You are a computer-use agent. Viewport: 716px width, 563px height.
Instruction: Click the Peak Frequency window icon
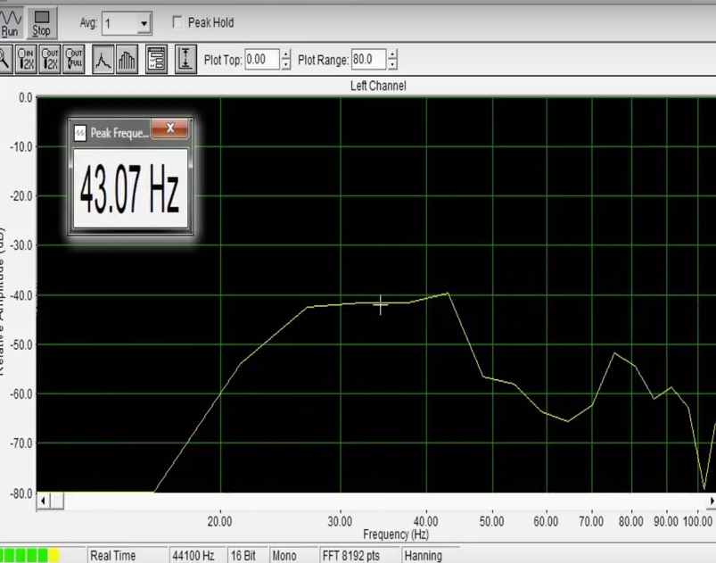click(80, 133)
